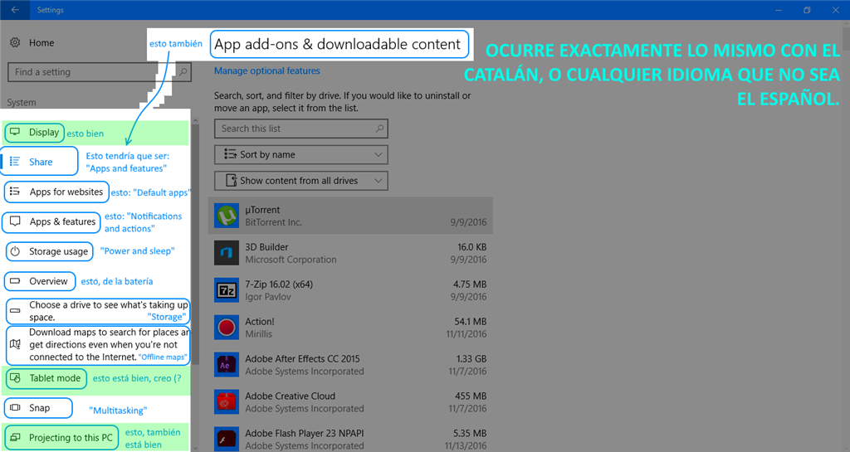The image size is (850, 452).
Task: Select the Action! name by Mirillis
Action: [x=260, y=322]
